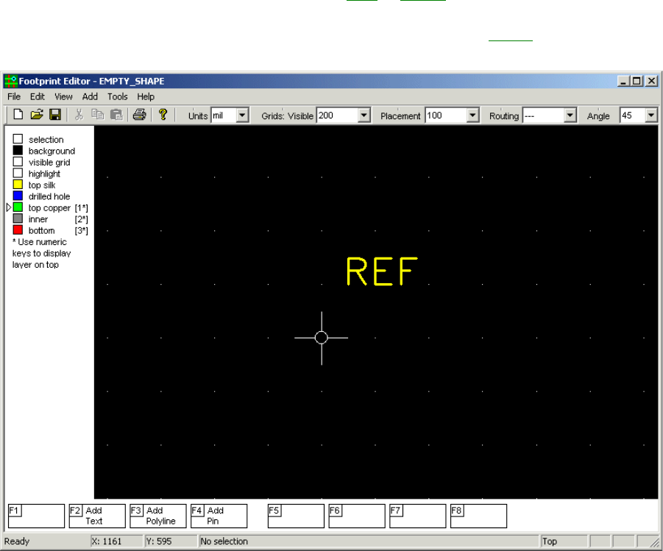Expand the Visible grid dropdown

pyautogui.click(x=364, y=115)
